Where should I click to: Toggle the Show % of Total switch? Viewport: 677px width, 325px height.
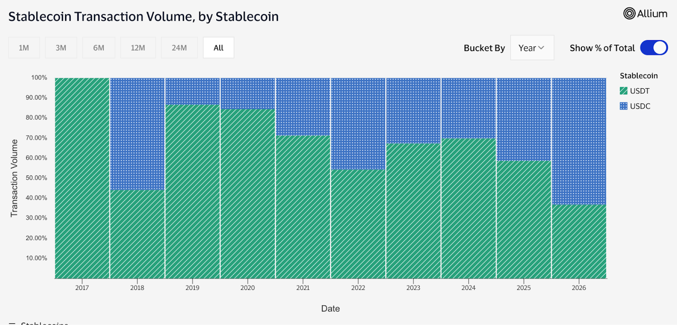(x=654, y=48)
